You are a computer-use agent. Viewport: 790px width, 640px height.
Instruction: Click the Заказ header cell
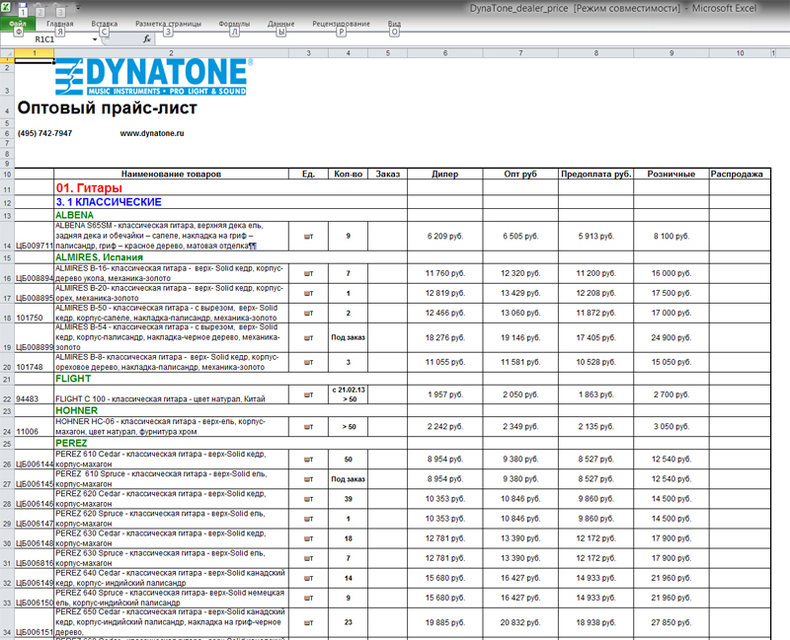coord(387,175)
